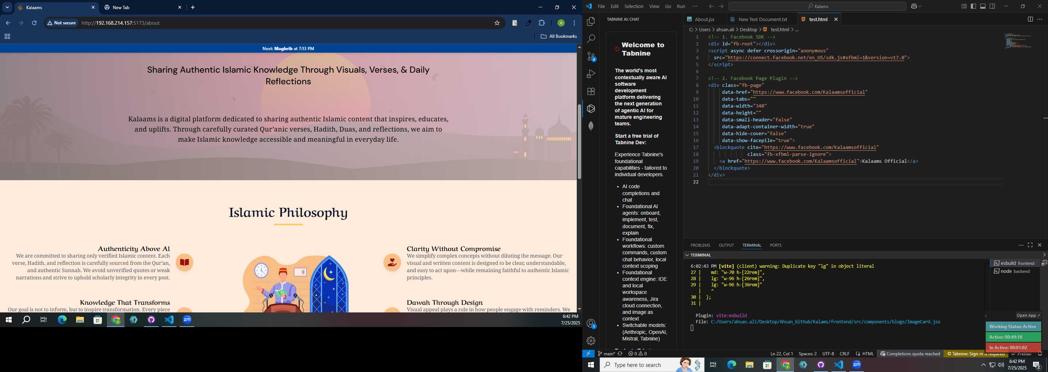Open the remote window indicator
Image resolution: width=1048 pixels, height=372 pixels.
point(588,354)
